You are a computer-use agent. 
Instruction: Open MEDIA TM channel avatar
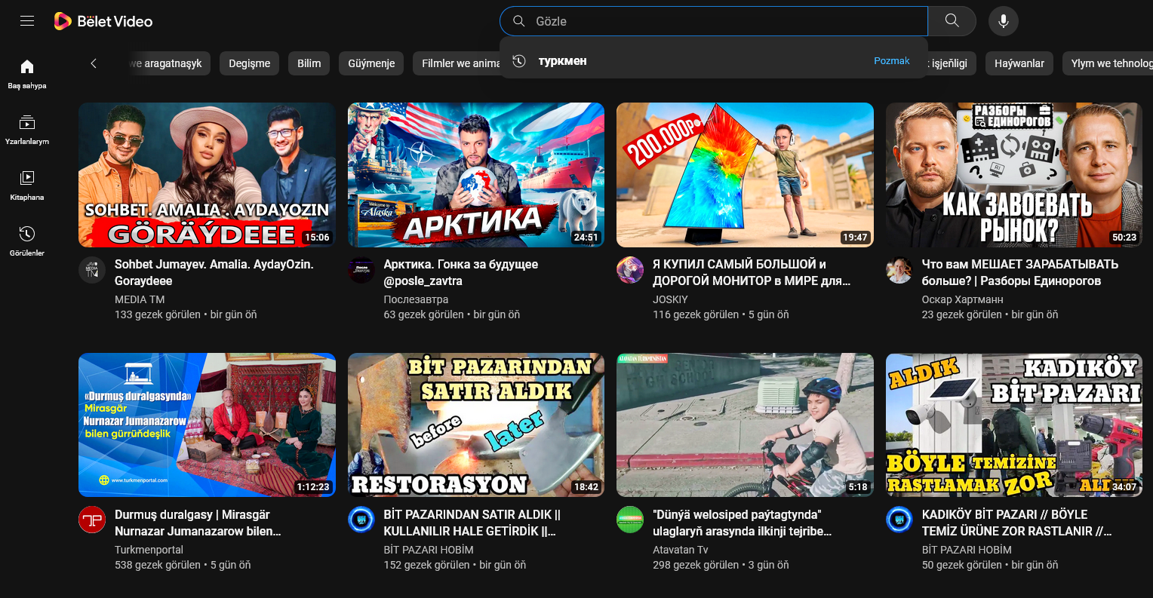(x=92, y=270)
